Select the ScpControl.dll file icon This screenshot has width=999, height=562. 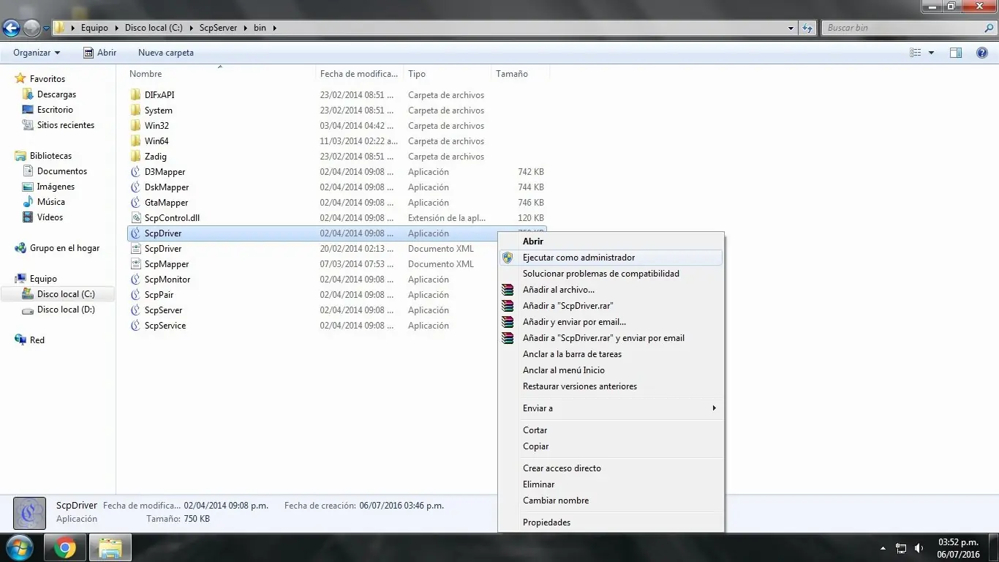pyautogui.click(x=135, y=218)
